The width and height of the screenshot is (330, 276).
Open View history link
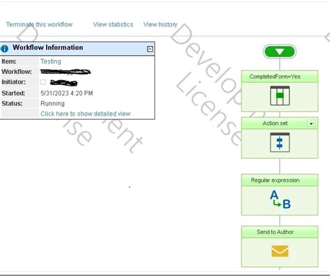(x=160, y=24)
